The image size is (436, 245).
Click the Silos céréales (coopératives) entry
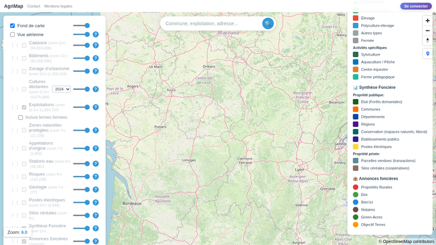pos(381,168)
